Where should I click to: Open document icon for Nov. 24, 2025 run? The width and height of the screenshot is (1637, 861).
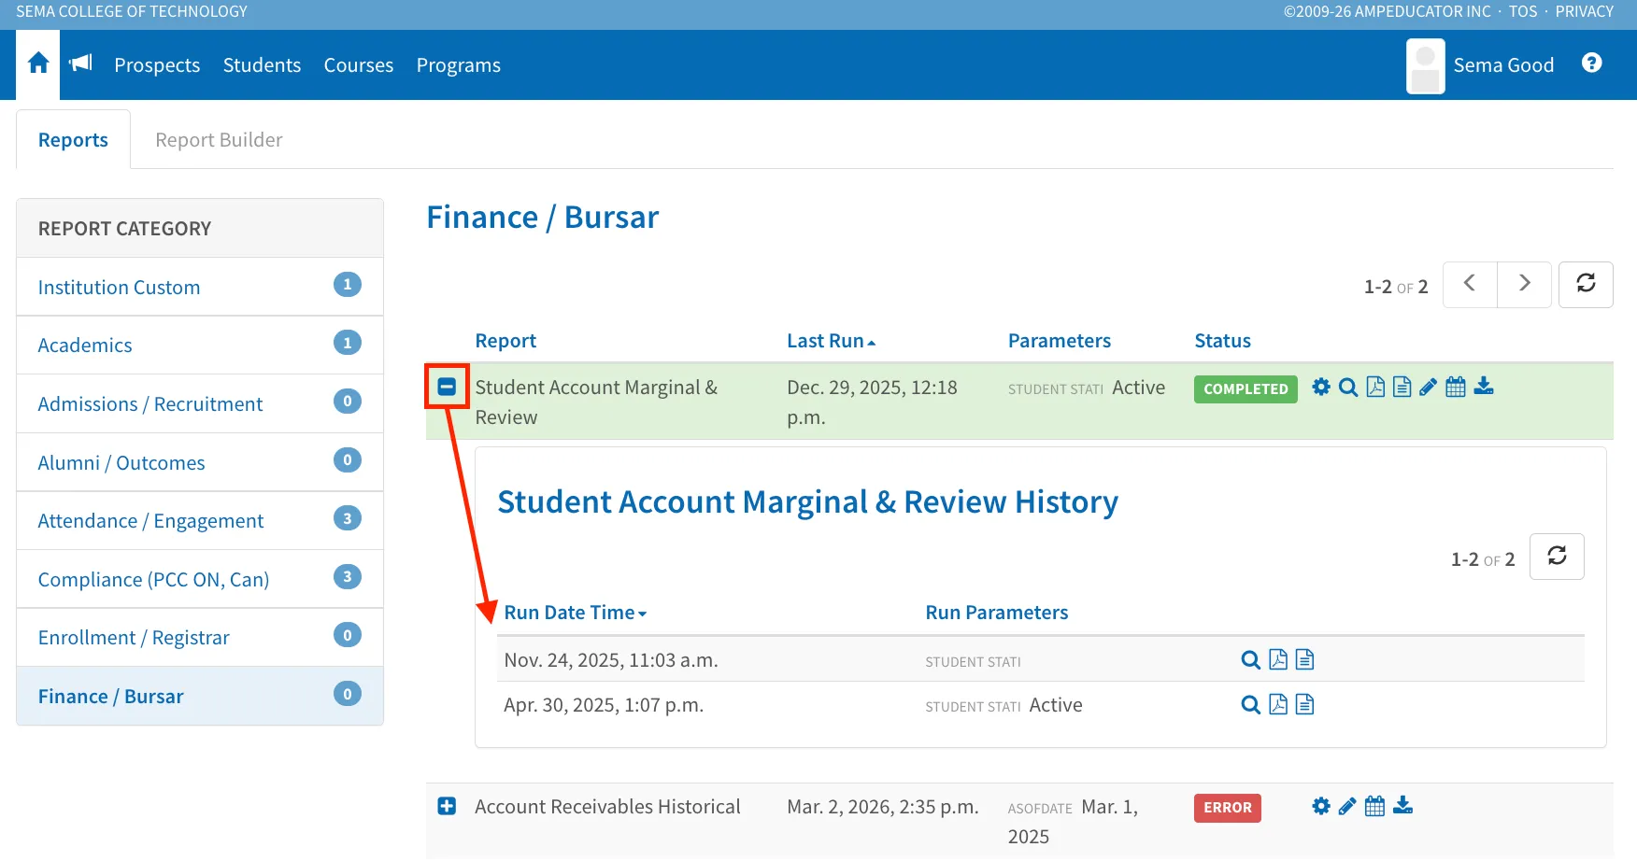tap(1305, 659)
